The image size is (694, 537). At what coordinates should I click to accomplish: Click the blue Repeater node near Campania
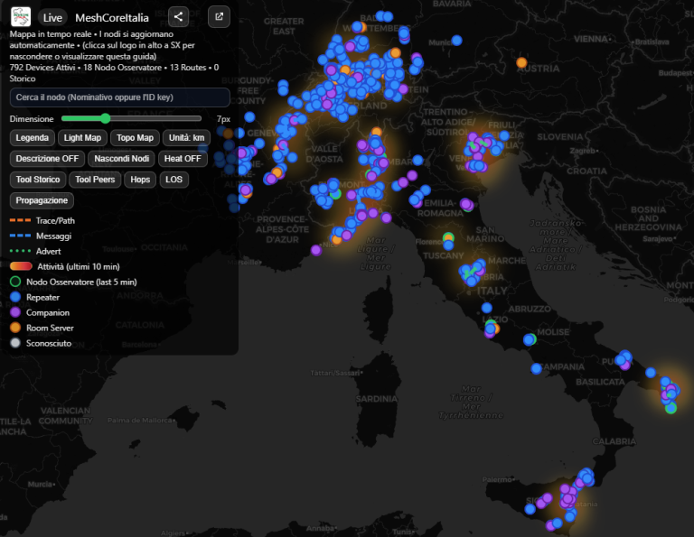pyautogui.click(x=537, y=368)
